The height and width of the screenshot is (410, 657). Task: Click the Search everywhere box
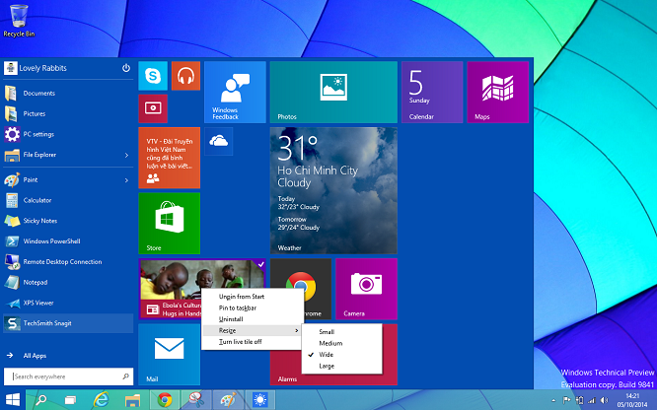tap(68, 376)
